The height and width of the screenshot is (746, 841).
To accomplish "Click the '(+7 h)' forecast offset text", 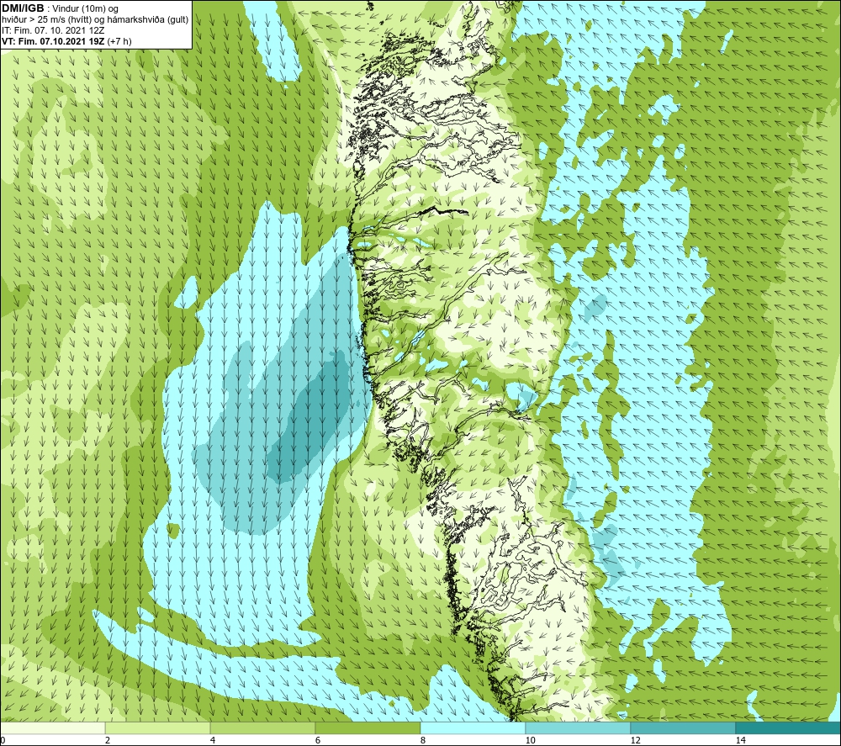I will [119, 41].
